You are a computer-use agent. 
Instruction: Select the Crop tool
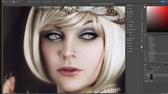tap(142, 13)
